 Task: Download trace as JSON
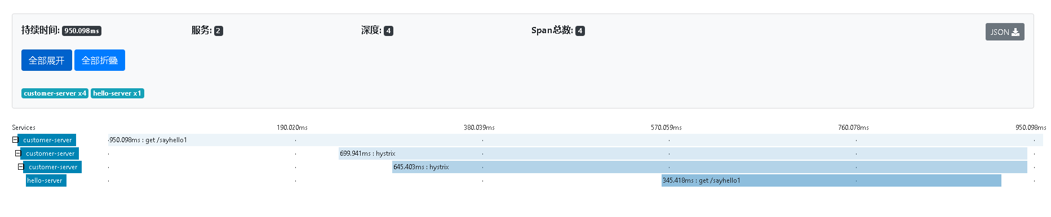tap(1004, 32)
